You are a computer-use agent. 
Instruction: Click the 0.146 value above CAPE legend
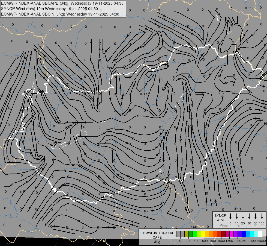tap(192, 227)
